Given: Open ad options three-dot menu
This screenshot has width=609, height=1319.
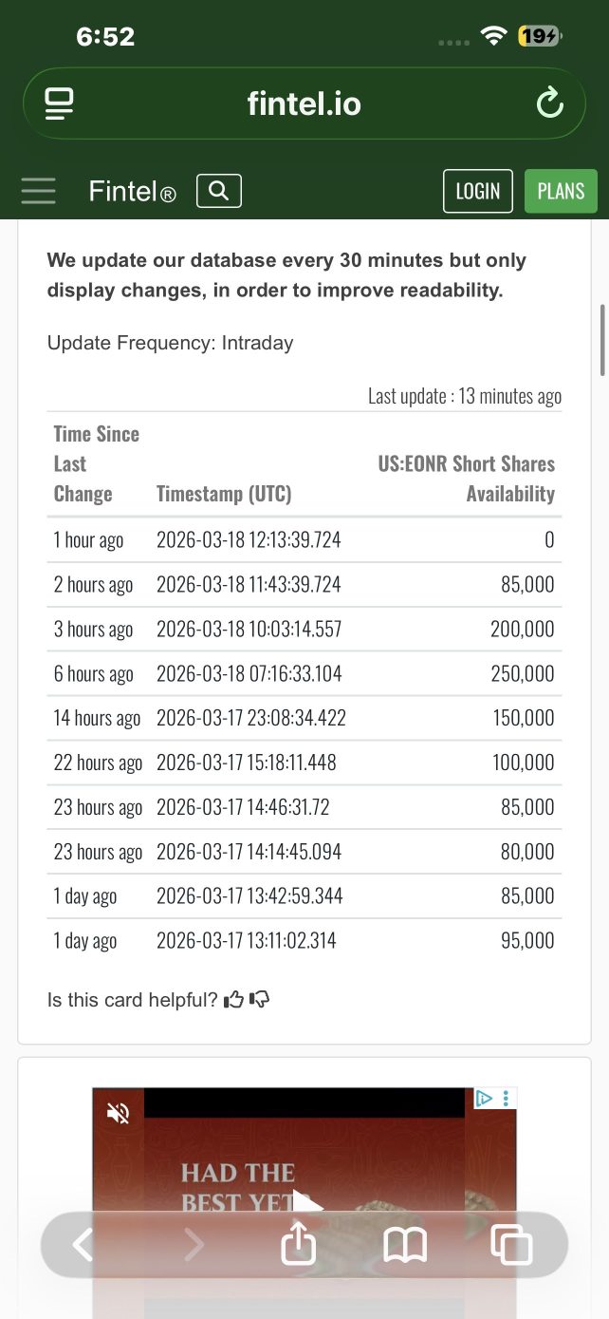Looking at the screenshot, I should [507, 1099].
